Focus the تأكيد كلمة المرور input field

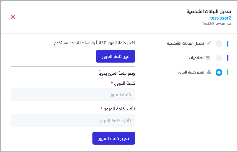pos(73,120)
